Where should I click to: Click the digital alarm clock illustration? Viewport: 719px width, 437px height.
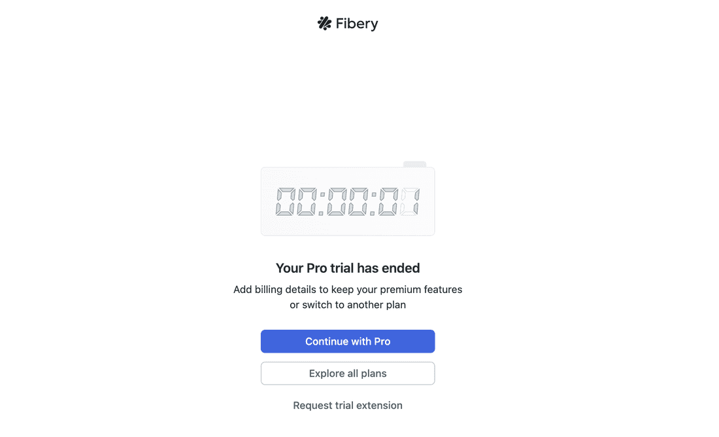pyautogui.click(x=347, y=200)
